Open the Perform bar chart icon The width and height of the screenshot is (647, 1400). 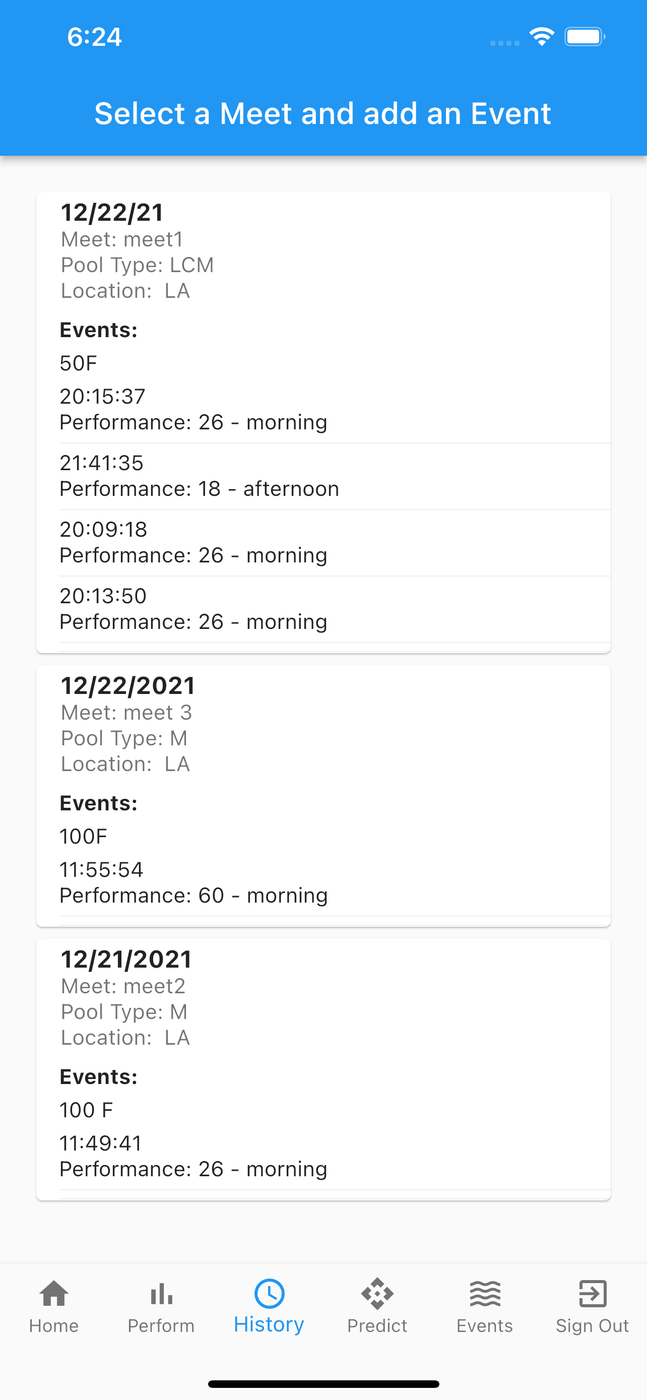coord(161,1294)
